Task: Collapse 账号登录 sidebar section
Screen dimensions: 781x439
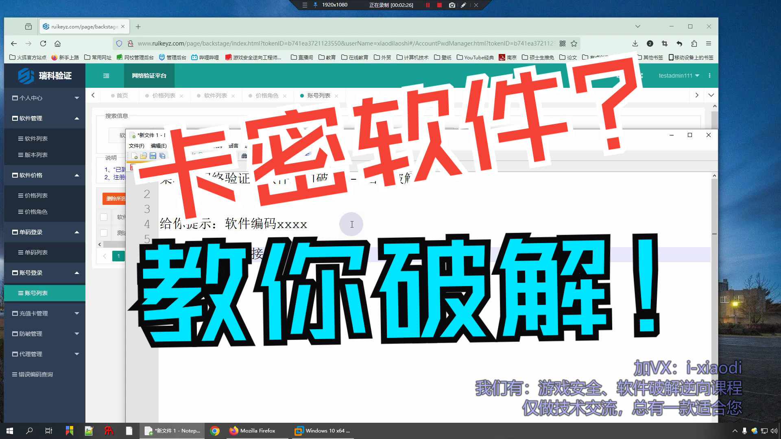Action: click(45, 273)
